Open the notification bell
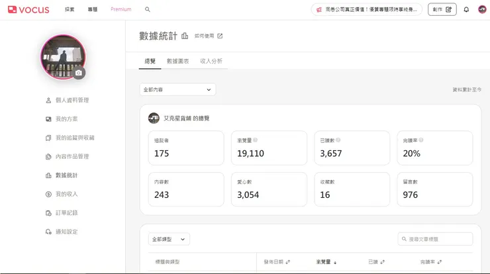Viewport: 490px width, 274px height. click(466, 9)
